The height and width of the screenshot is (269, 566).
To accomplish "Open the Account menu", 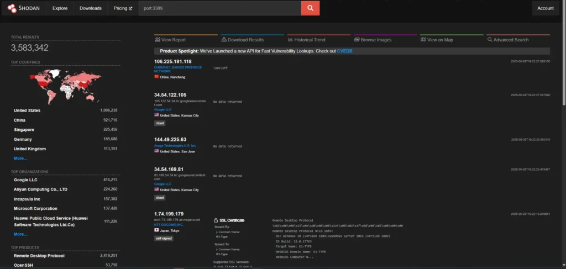I will [x=546, y=8].
